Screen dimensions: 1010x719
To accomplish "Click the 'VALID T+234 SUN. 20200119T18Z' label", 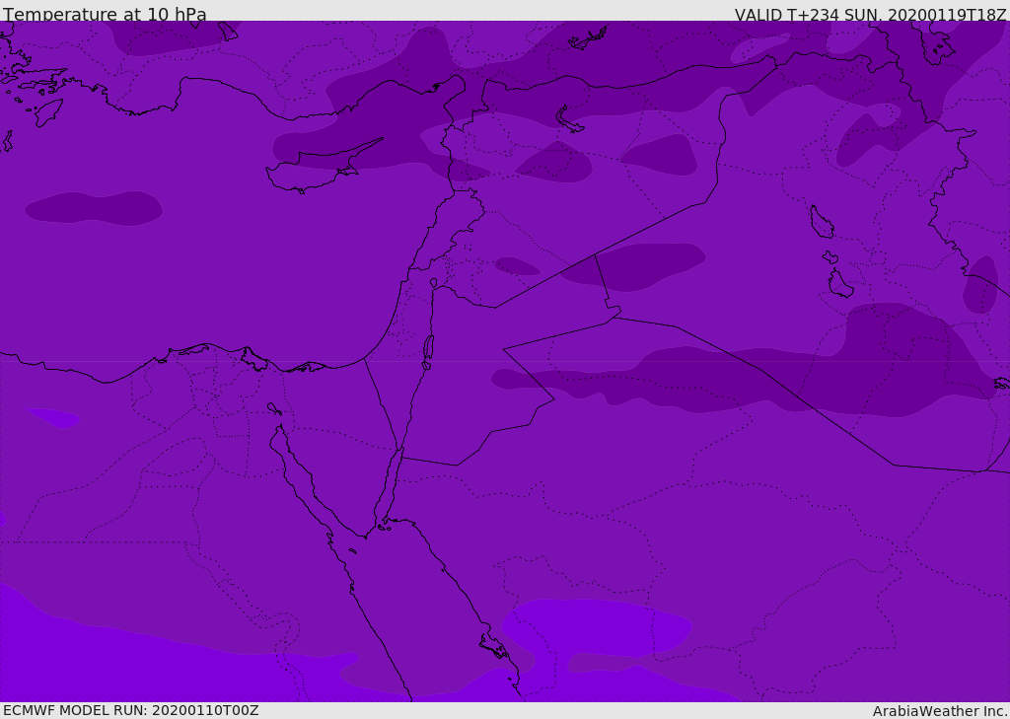I will click(x=870, y=14).
